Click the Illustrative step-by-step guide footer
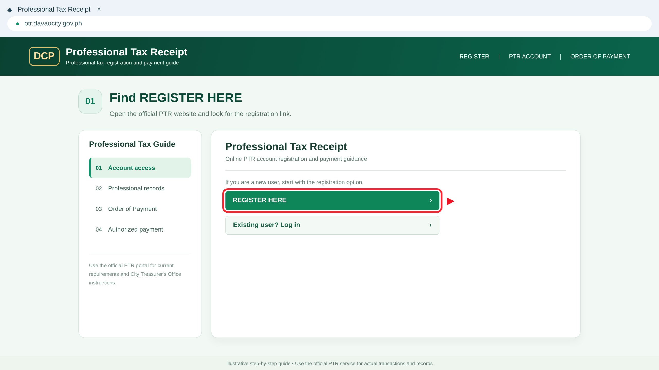 click(x=329, y=363)
